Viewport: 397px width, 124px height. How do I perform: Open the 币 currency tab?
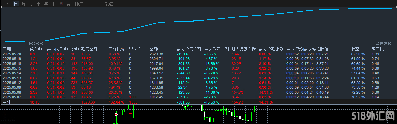pos(53,4)
